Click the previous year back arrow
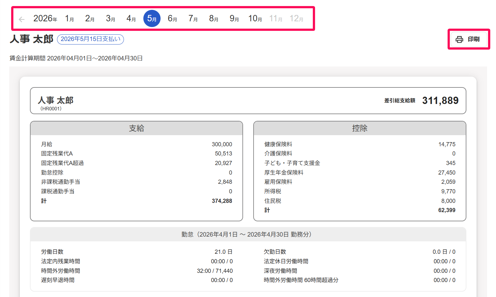 22,19
